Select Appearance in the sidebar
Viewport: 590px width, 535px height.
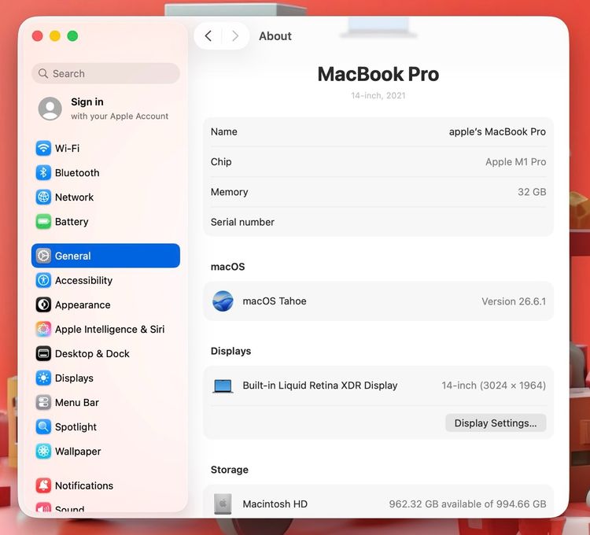[83, 304]
